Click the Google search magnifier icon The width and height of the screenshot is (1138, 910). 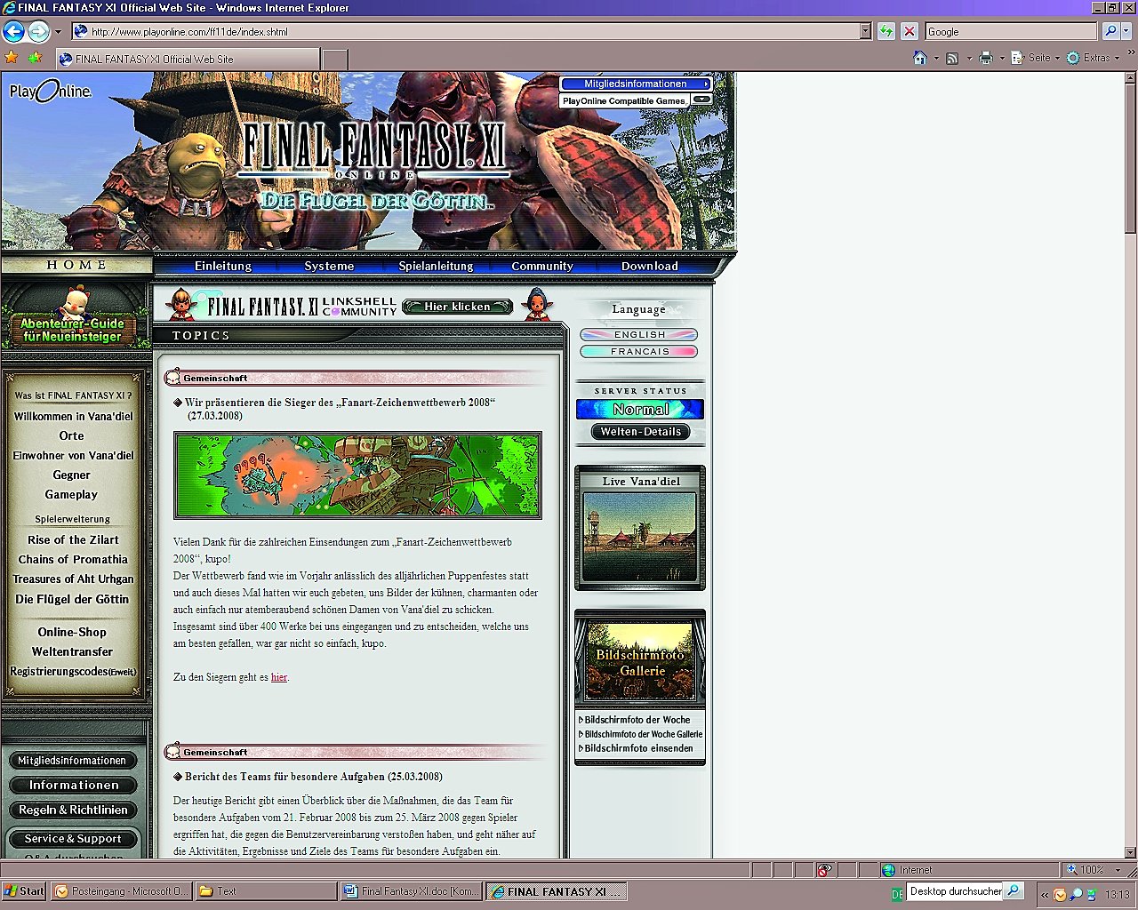(1110, 31)
